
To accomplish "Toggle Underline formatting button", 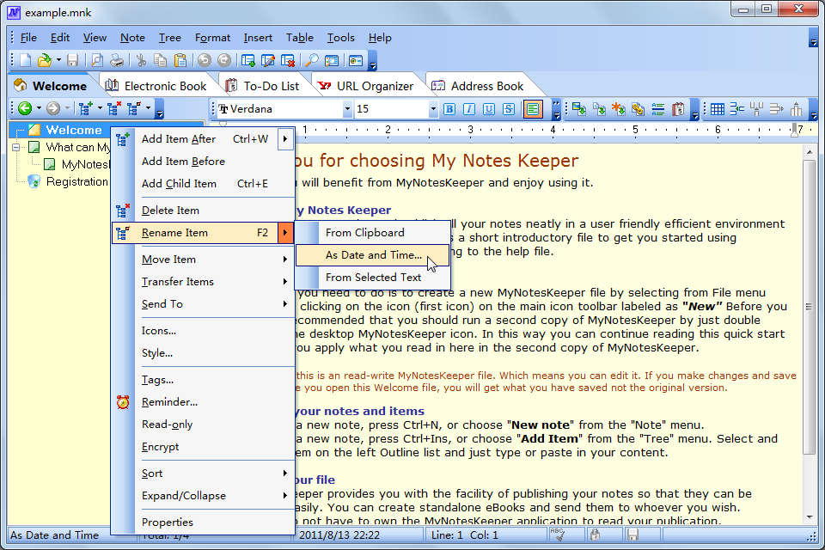I will [x=489, y=109].
